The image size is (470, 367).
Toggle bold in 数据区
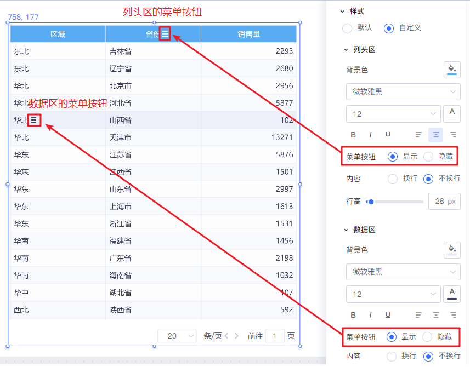point(353,315)
